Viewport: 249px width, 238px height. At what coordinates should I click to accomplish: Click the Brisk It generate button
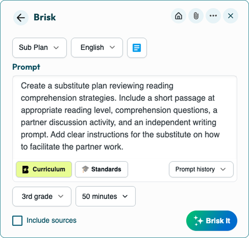pyautogui.click(x=212, y=221)
